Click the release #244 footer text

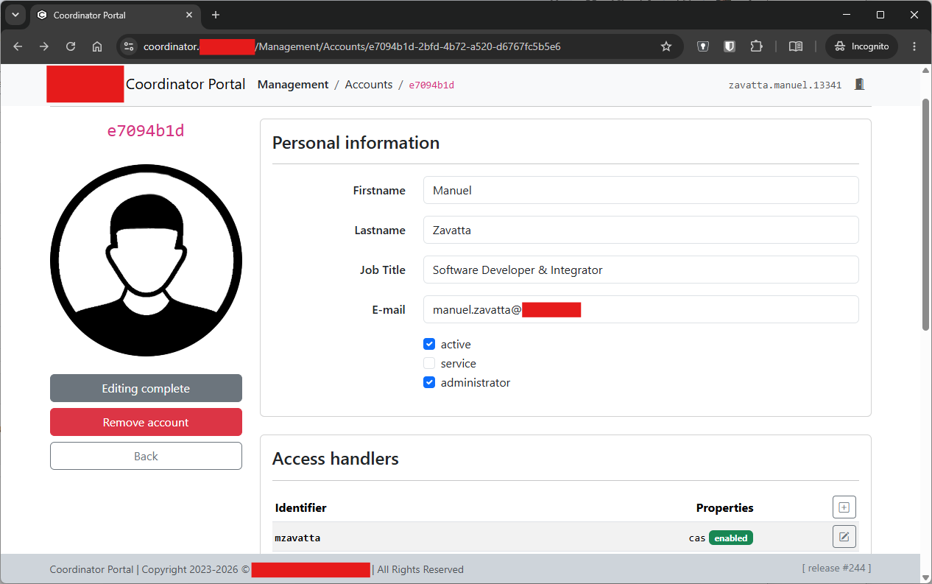(x=836, y=568)
